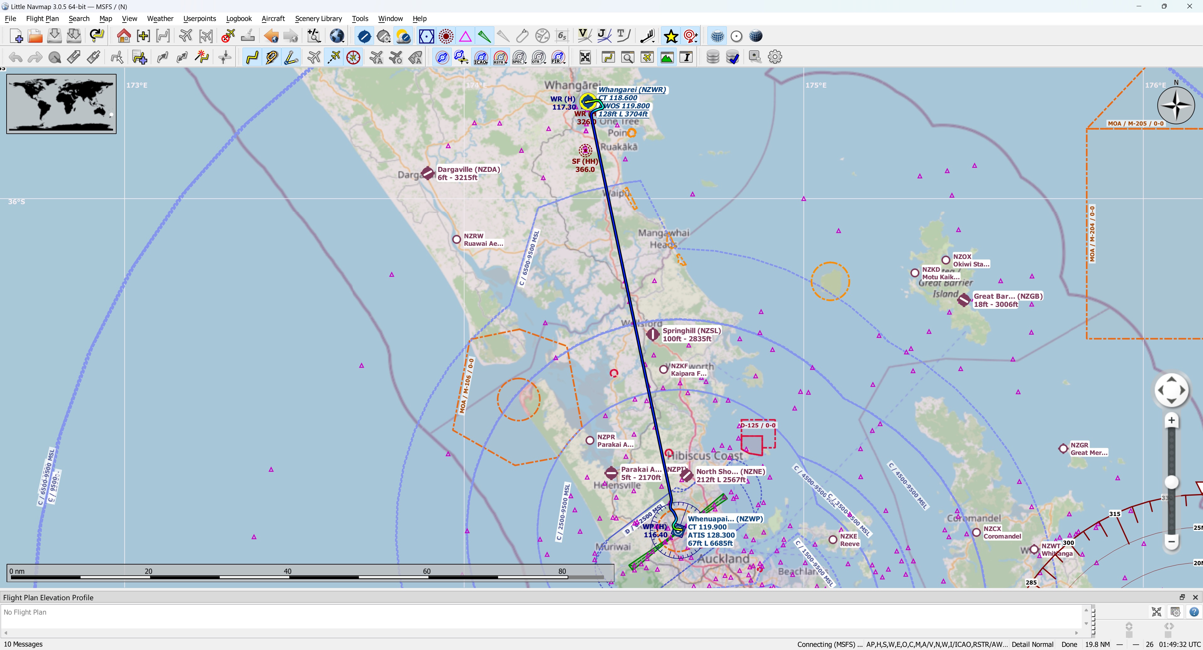Screen dimensions: 1203x650
Task: Toggle ICAO airspaces on the map
Action: click(481, 56)
